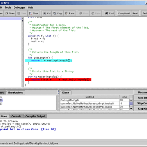
Task: Click the 'int getLength() {' code line
Action: (x=40, y=57)
